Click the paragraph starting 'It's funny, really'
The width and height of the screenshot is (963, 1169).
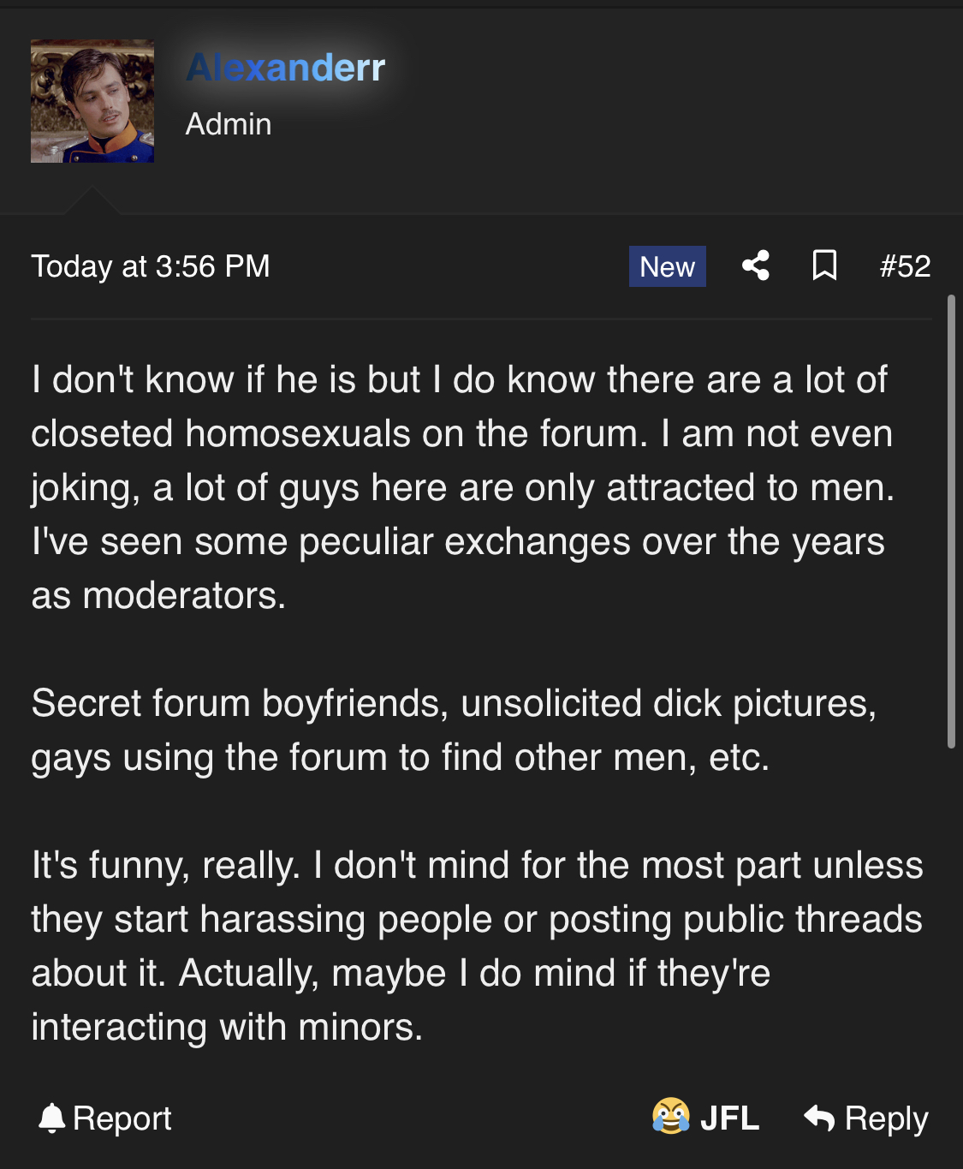pos(478,946)
